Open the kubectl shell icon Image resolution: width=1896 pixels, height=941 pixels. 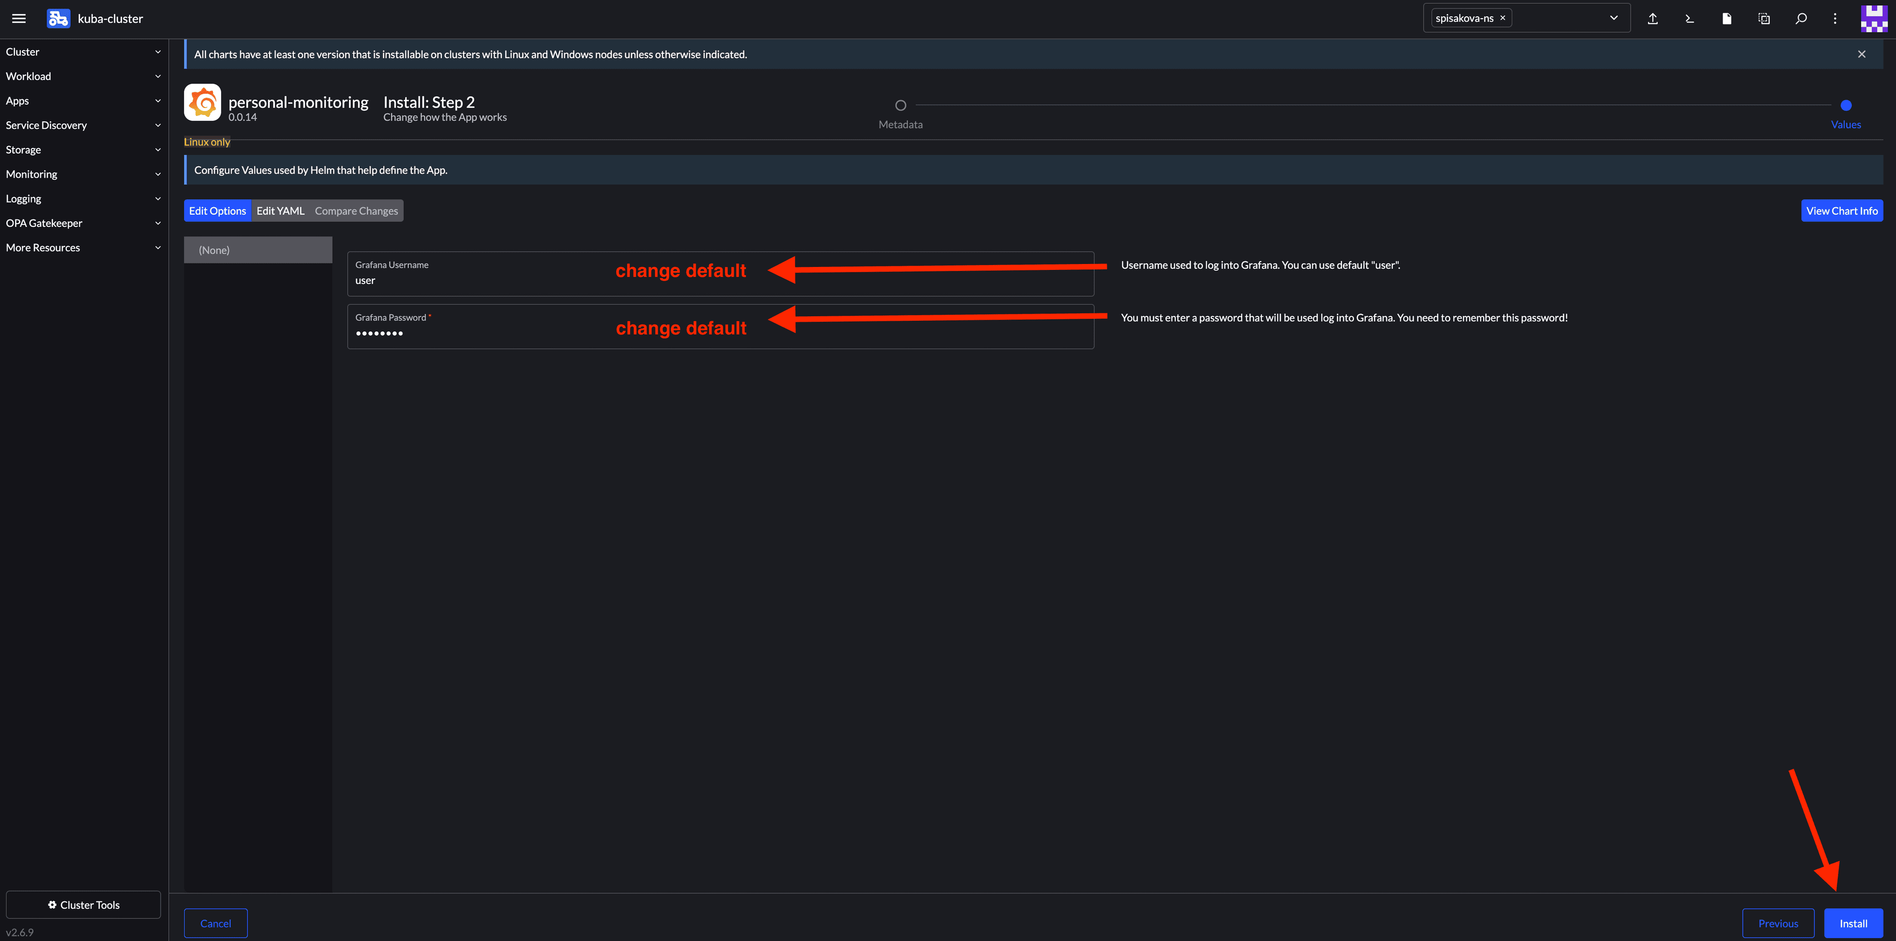click(x=1689, y=18)
